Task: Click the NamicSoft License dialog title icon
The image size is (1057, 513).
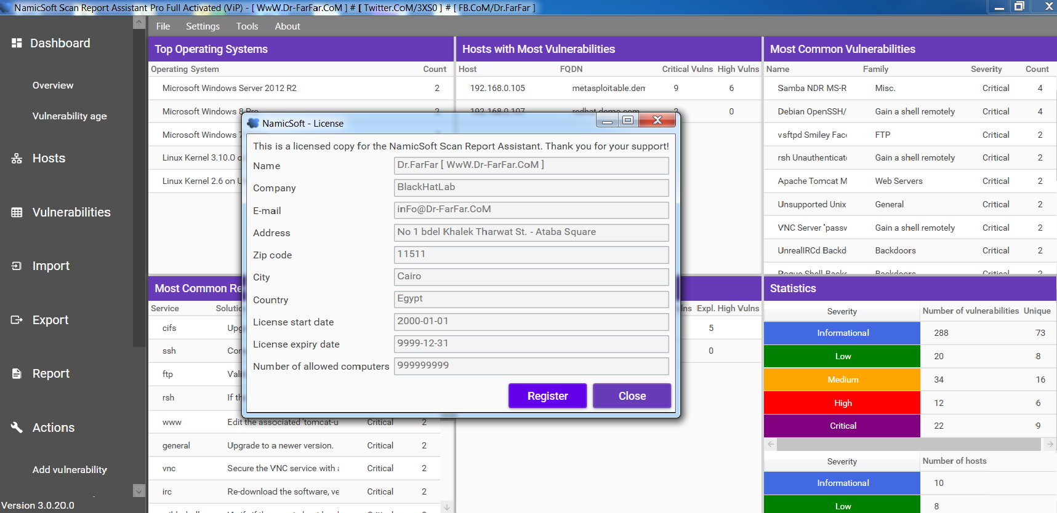Action: pos(253,123)
